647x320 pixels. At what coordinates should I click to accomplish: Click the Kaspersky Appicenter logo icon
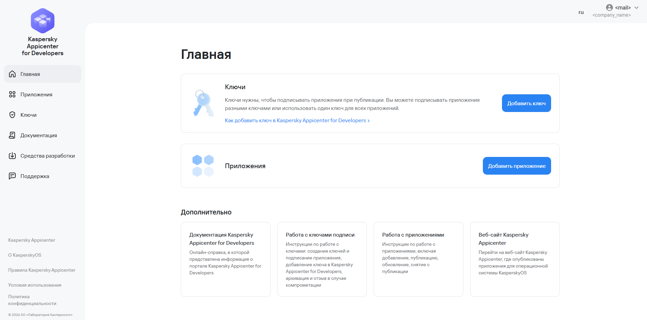pos(43,21)
